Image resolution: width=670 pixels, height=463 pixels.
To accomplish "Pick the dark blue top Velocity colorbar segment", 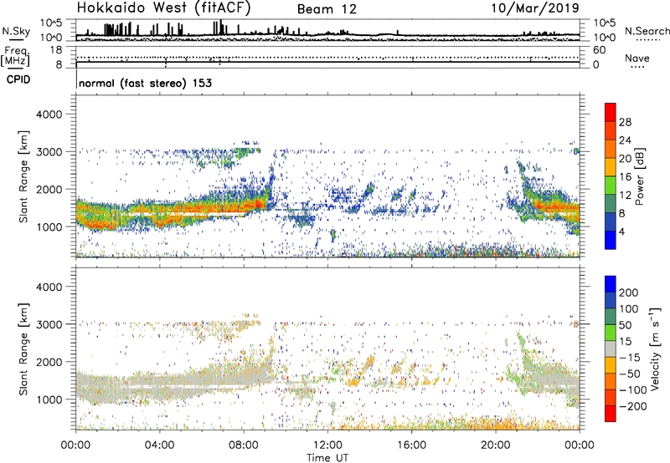I will coord(611,284).
